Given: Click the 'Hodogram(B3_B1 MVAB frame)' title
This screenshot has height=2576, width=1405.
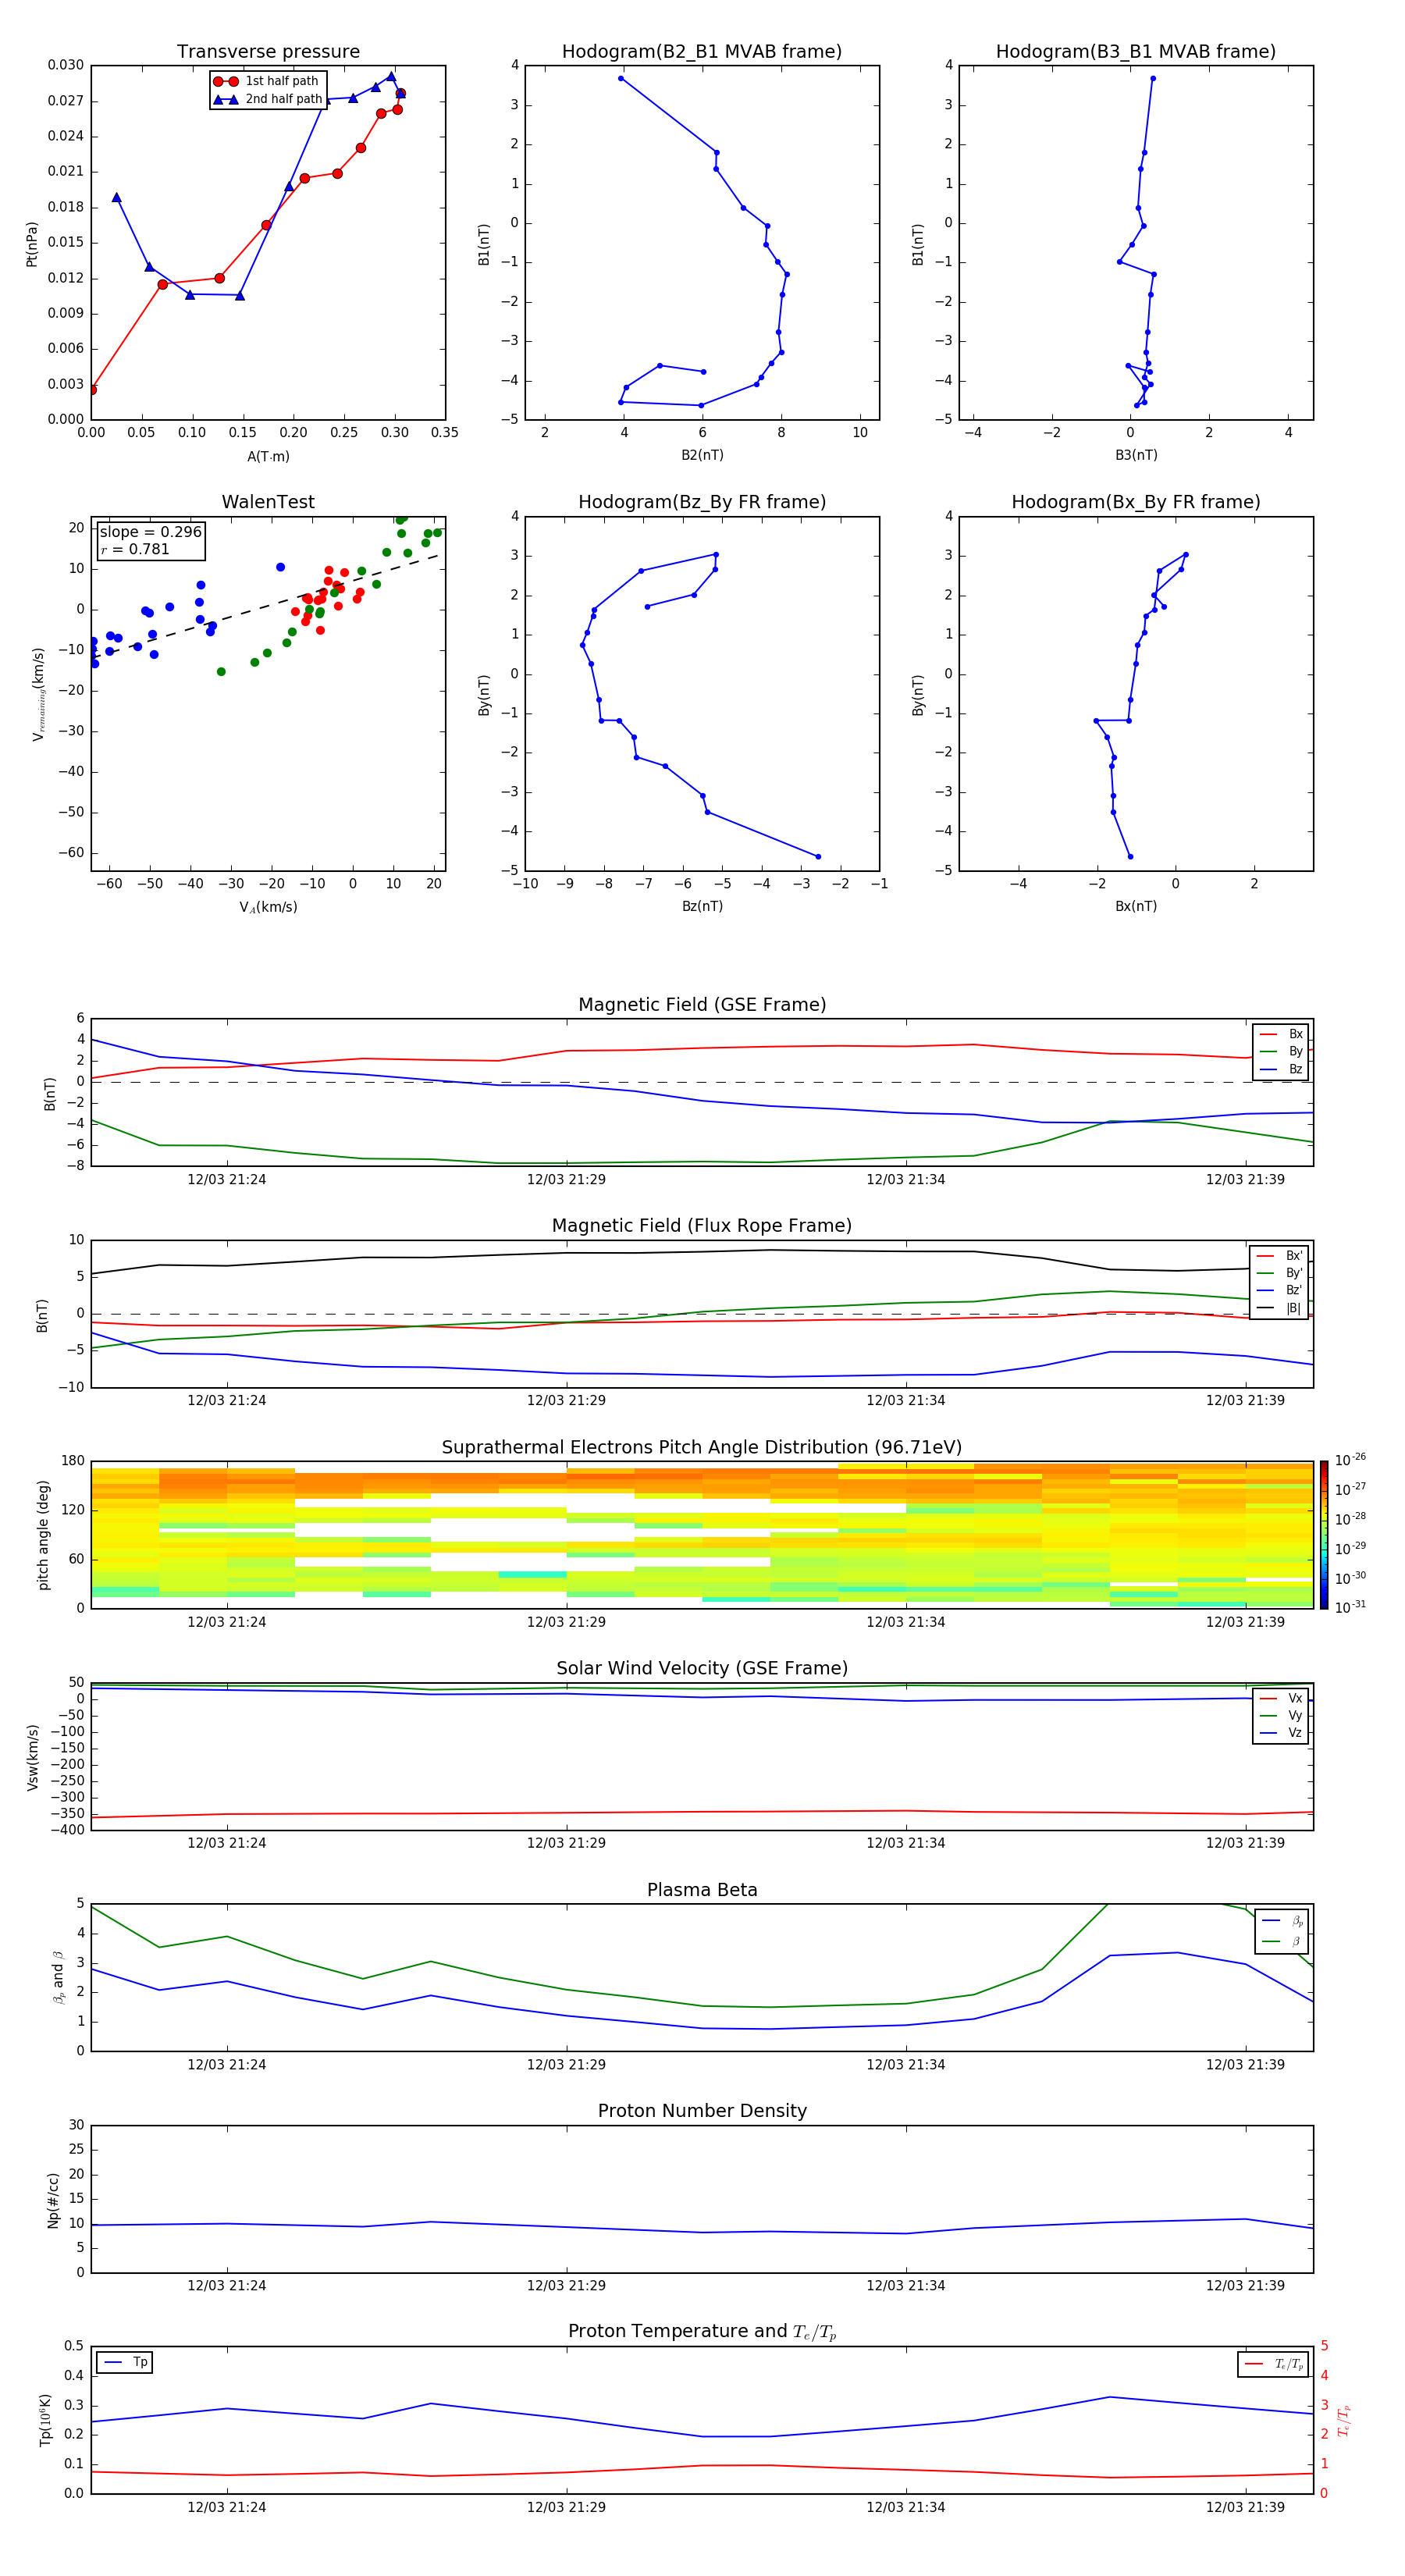Looking at the screenshot, I should coord(1136,51).
